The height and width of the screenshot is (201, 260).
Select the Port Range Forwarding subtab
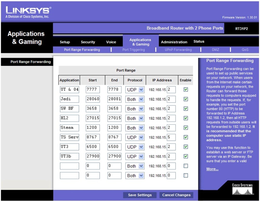click(x=82, y=50)
